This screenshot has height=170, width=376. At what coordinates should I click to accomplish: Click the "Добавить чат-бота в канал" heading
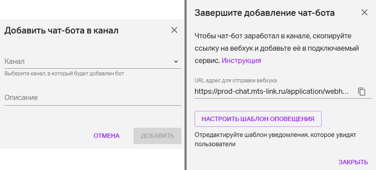[x=61, y=31]
